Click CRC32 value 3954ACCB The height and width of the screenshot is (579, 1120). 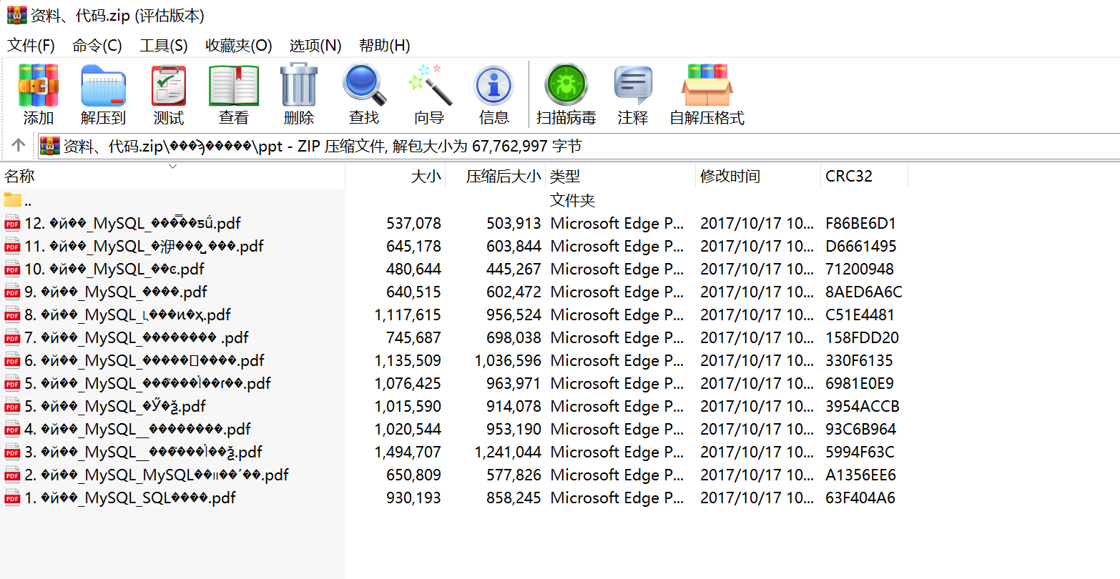863,406
